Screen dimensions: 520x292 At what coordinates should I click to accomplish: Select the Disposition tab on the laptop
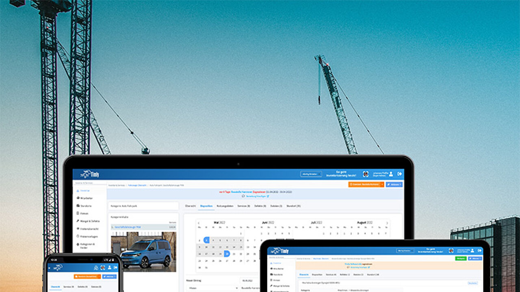(x=206, y=206)
